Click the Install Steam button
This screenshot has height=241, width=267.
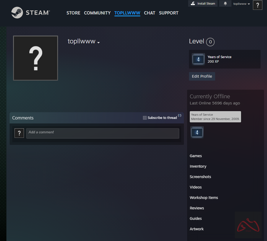pos(203,3)
